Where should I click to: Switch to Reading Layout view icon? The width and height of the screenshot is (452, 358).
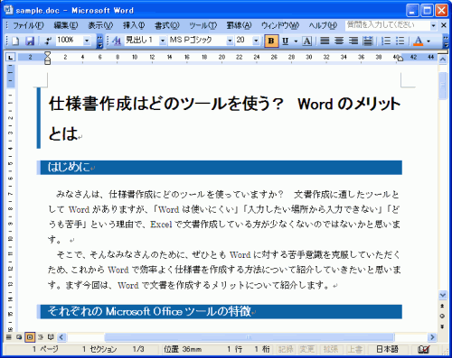point(51,337)
